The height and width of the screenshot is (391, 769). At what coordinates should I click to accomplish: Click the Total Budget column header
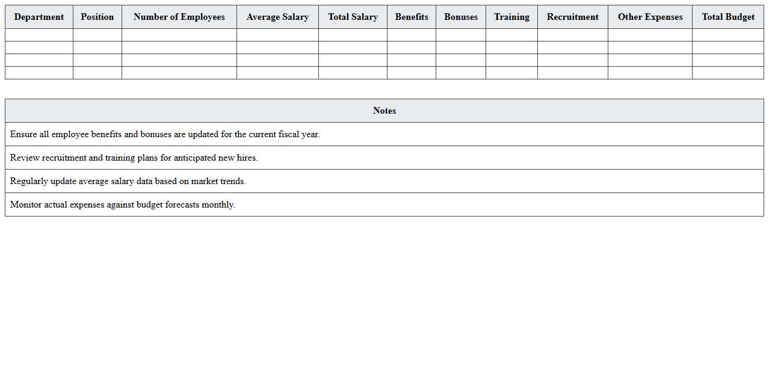[x=728, y=17]
